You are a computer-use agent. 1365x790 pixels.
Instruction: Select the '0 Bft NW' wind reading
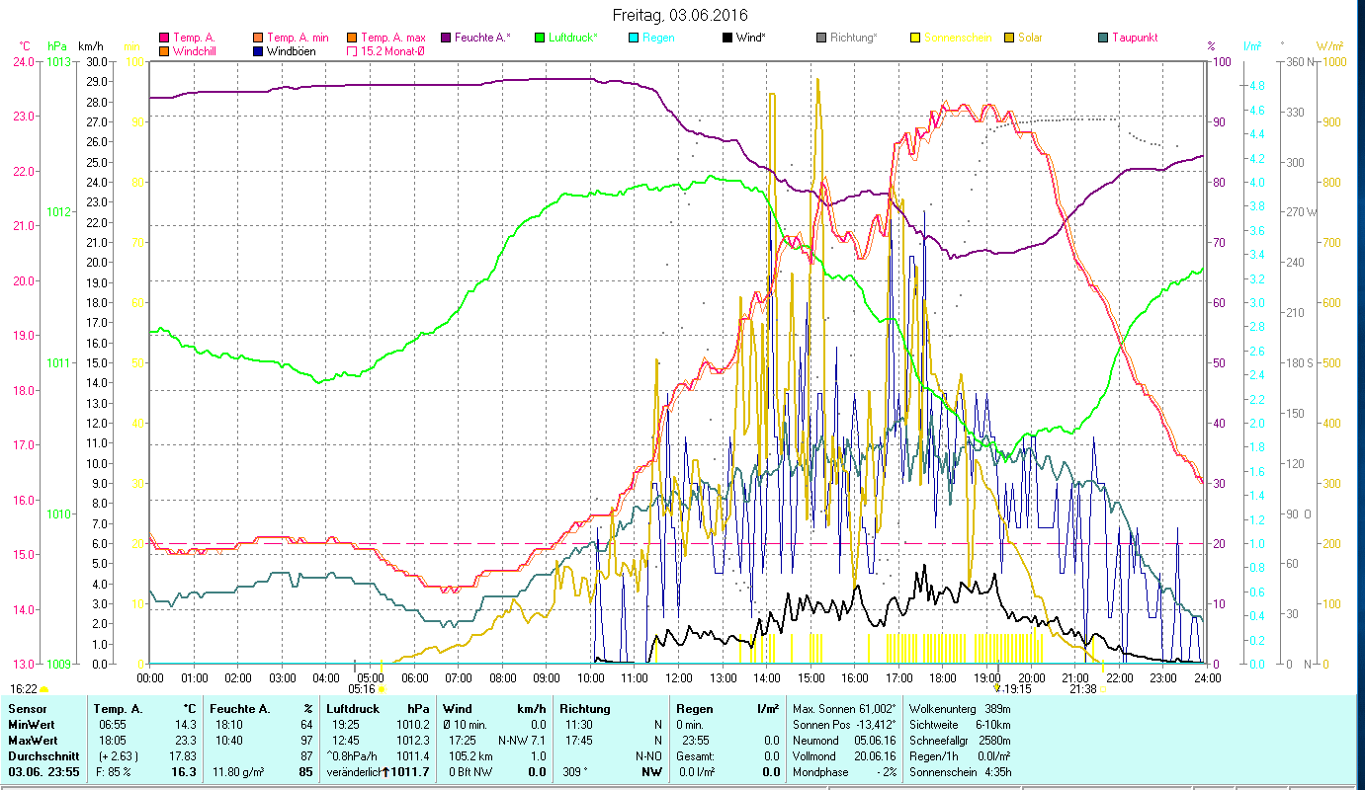471,772
